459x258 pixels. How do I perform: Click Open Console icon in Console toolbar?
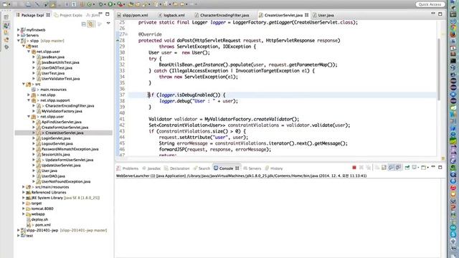pyautogui.click(x=424, y=168)
